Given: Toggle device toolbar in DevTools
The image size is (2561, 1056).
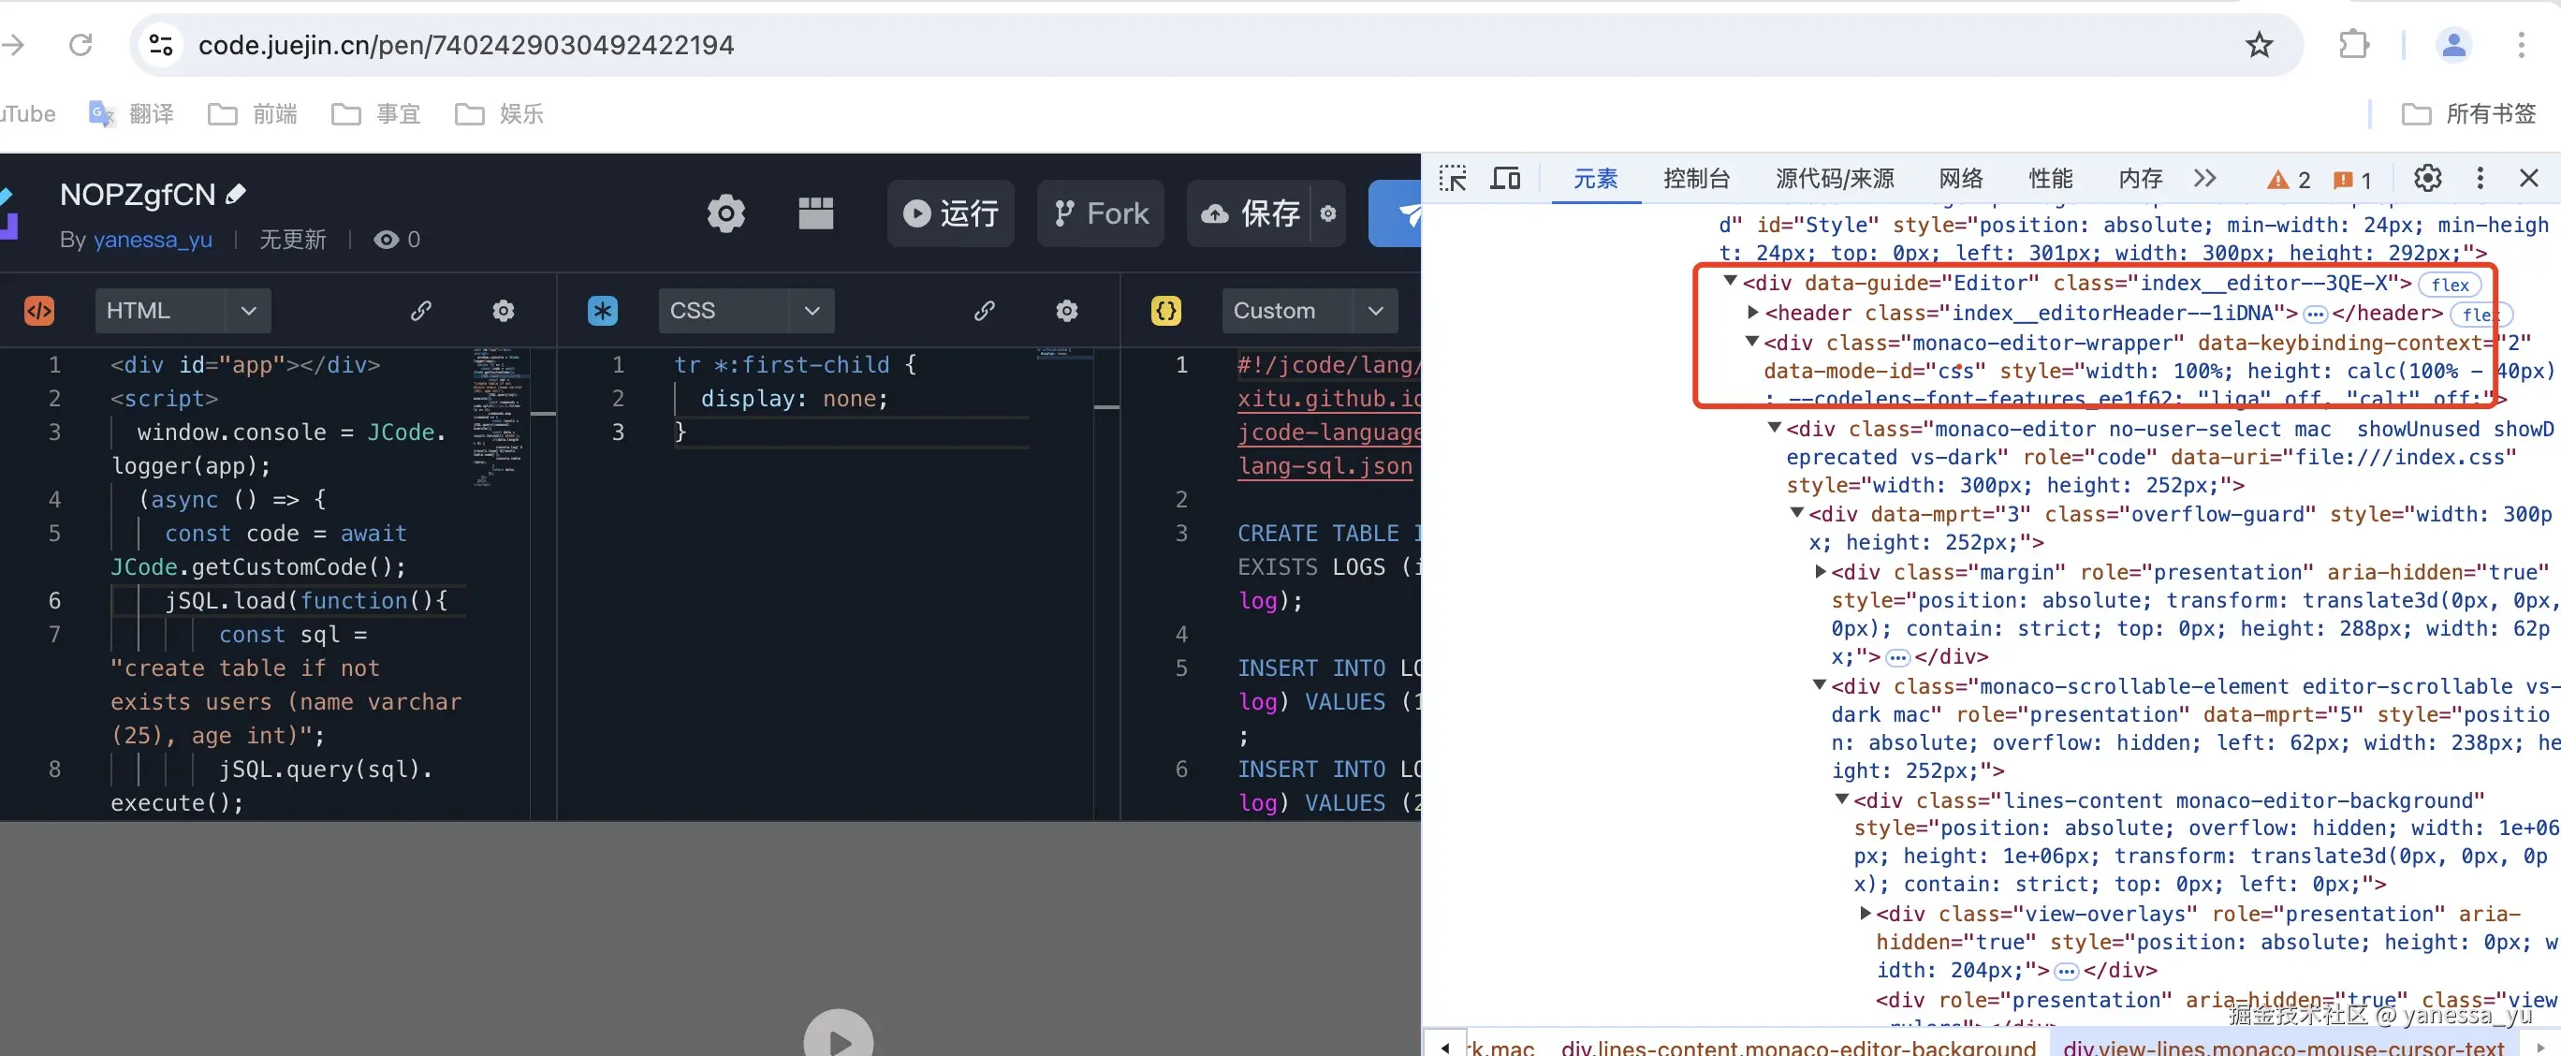Looking at the screenshot, I should [x=1505, y=179].
